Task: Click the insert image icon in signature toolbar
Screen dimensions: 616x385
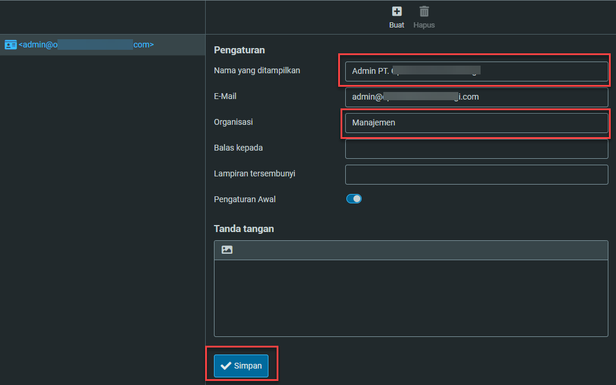Action: click(x=227, y=250)
